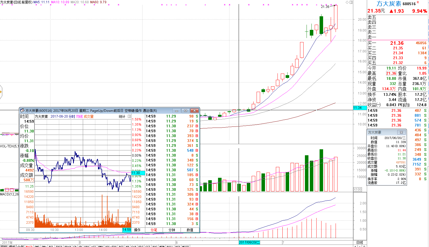Click the MA5: 11.11 label

tap(41, 2)
